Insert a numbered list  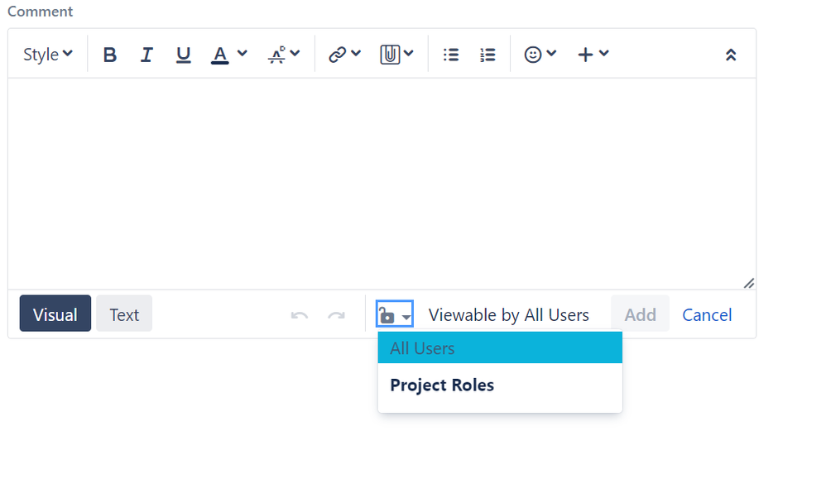click(487, 54)
